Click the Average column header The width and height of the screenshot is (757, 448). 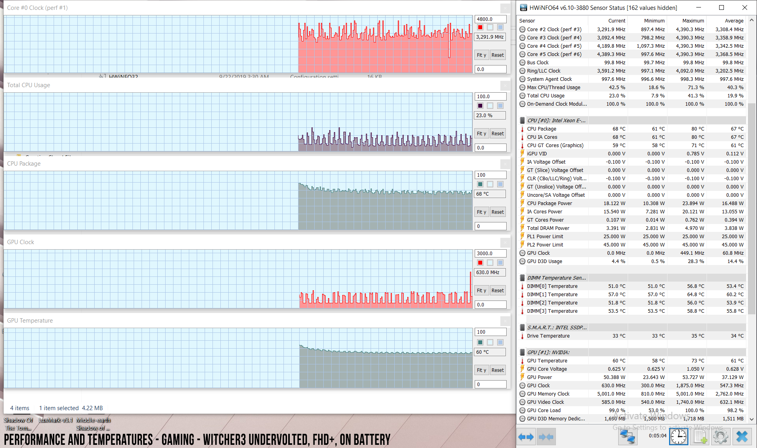tap(726, 21)
